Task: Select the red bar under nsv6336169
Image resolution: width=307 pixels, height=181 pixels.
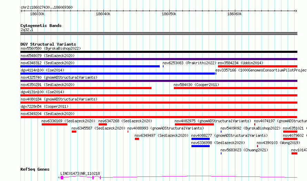Action: 55,124
